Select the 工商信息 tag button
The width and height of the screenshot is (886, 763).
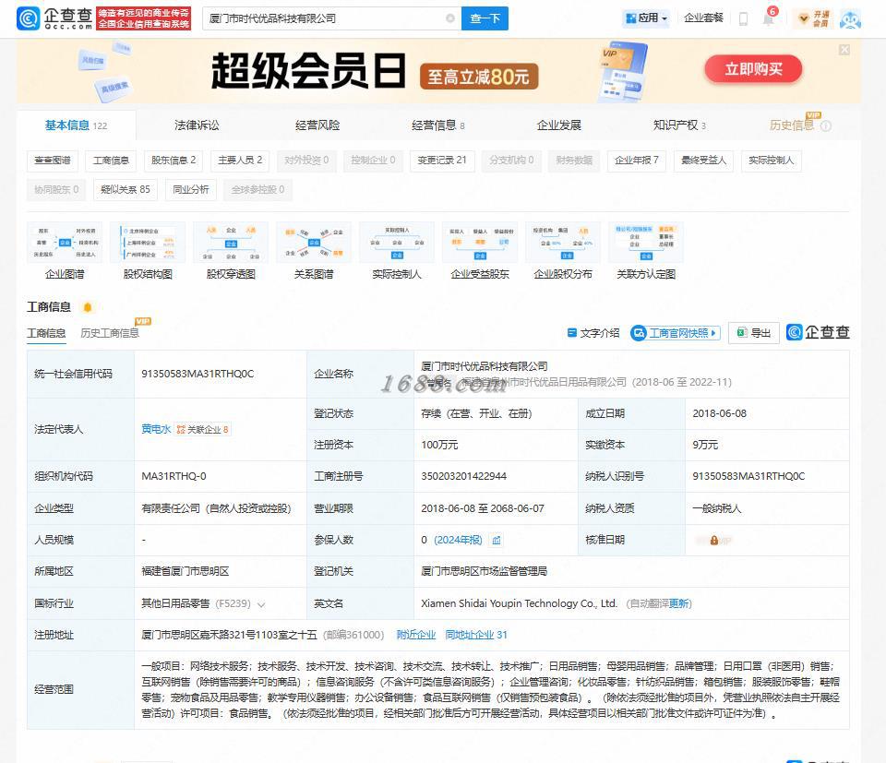tap(111, 161)
